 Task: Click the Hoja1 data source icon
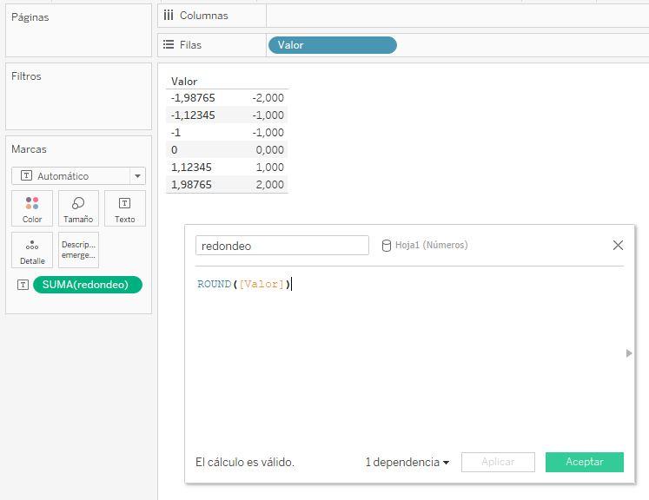click(387, 246)
